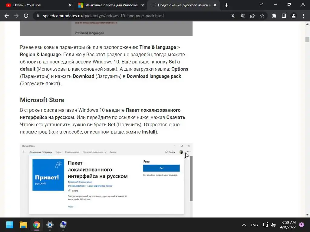Open File Explorer from taskbar

click(x=23, y=225)
